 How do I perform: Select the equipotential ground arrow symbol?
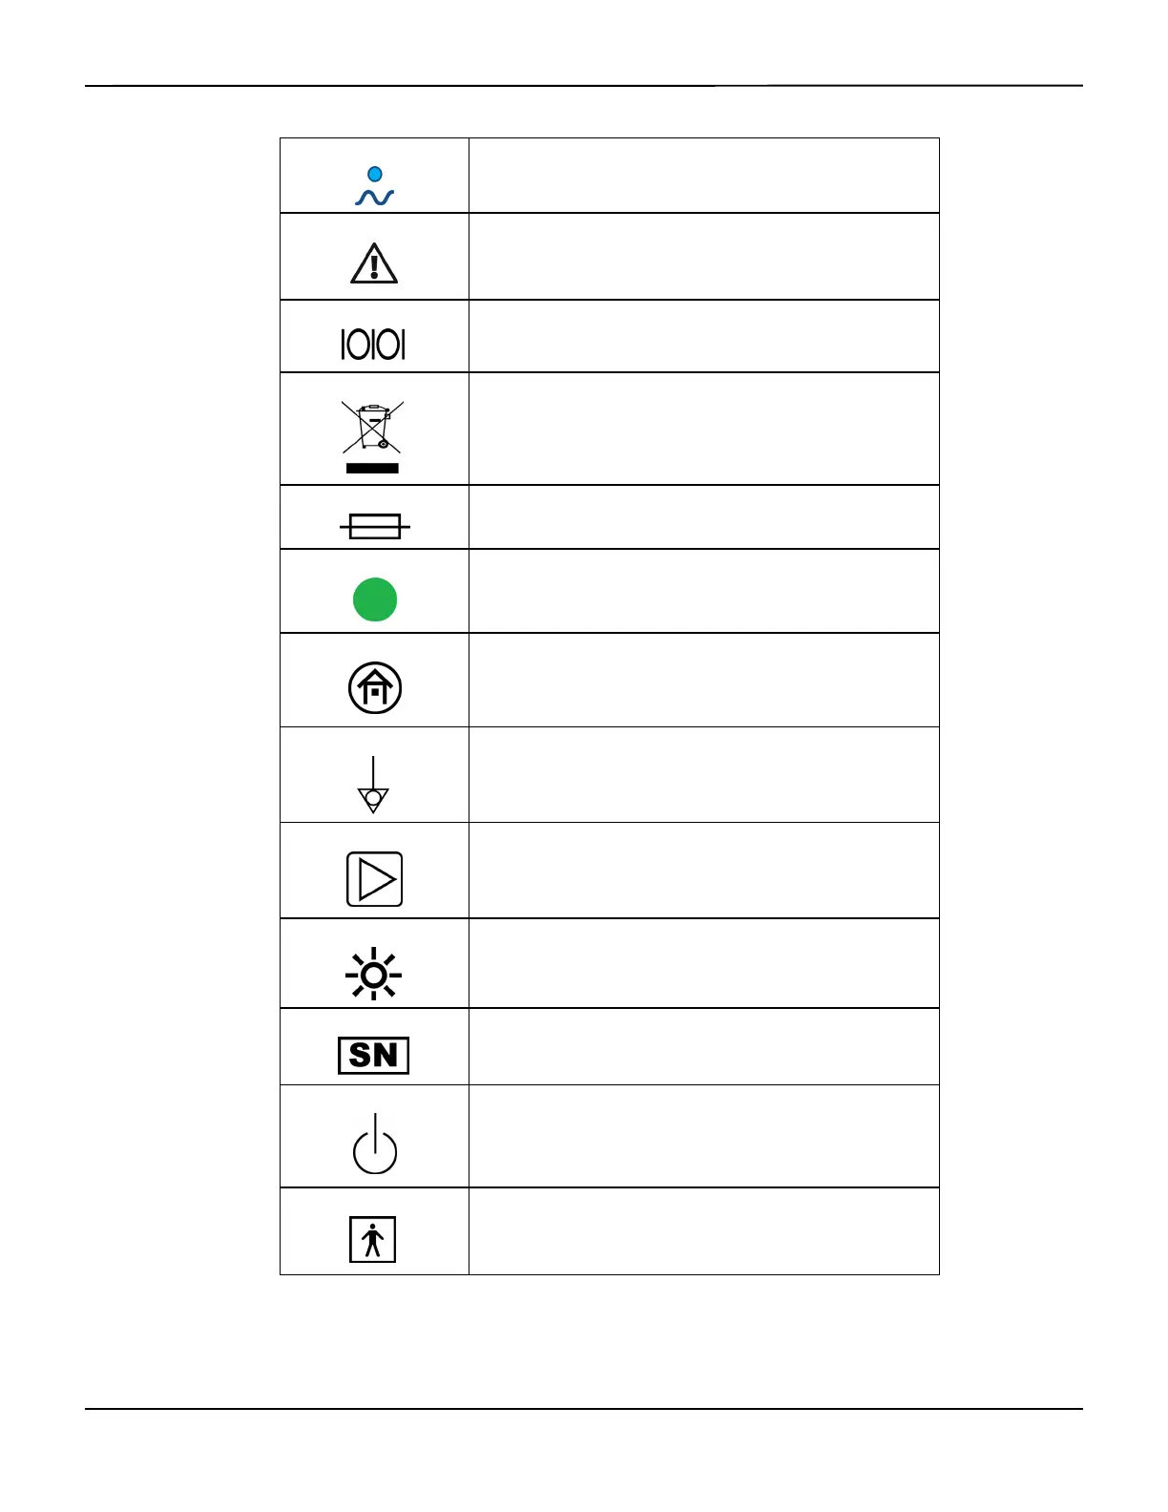point(373,786)
